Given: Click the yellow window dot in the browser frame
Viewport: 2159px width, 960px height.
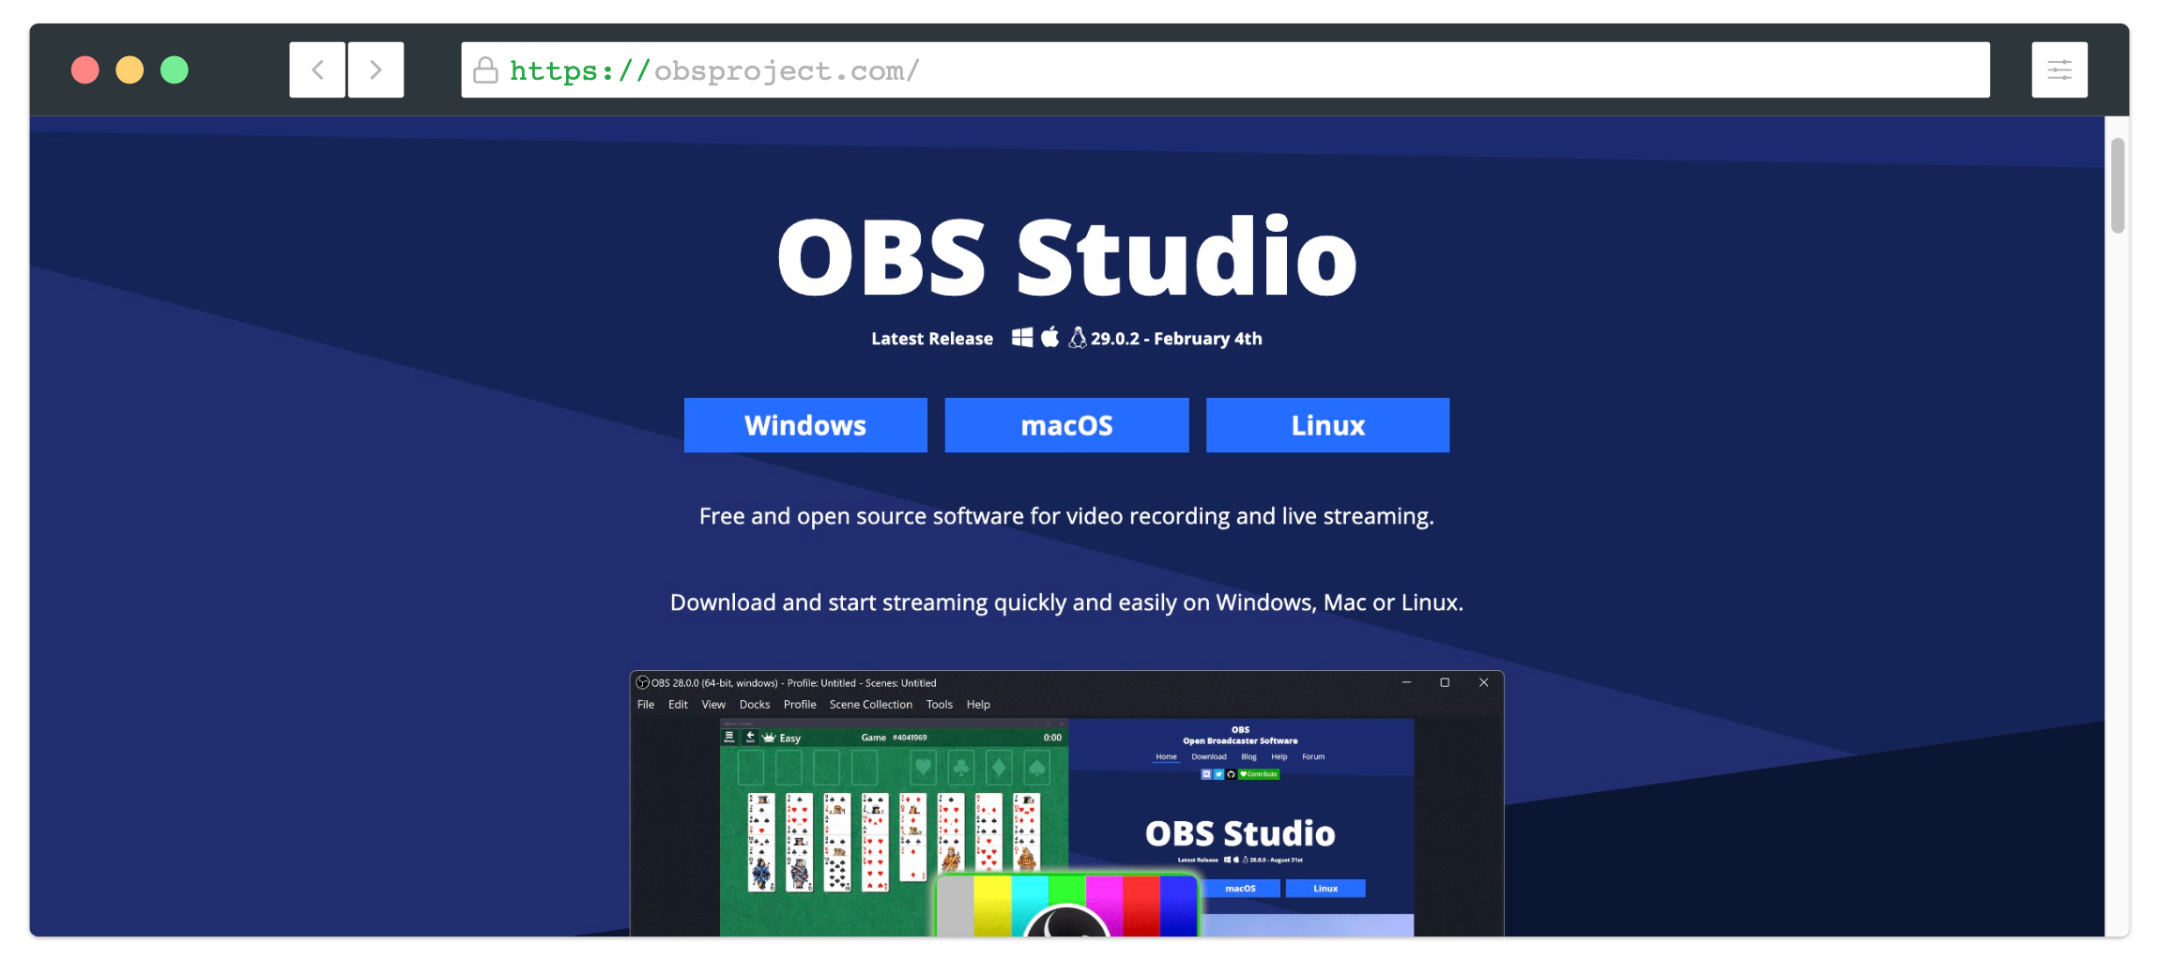Looking at the screenshot, I should coord(130,69).
